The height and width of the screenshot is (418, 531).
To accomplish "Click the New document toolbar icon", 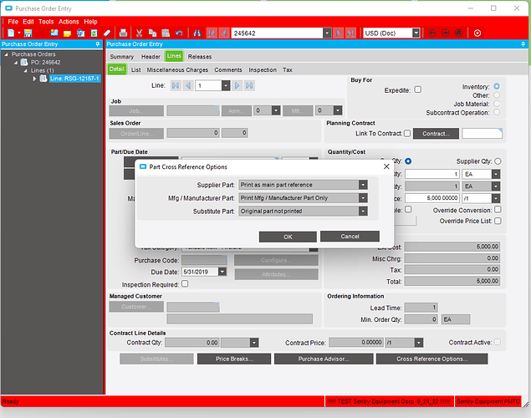I will point(11,33).
